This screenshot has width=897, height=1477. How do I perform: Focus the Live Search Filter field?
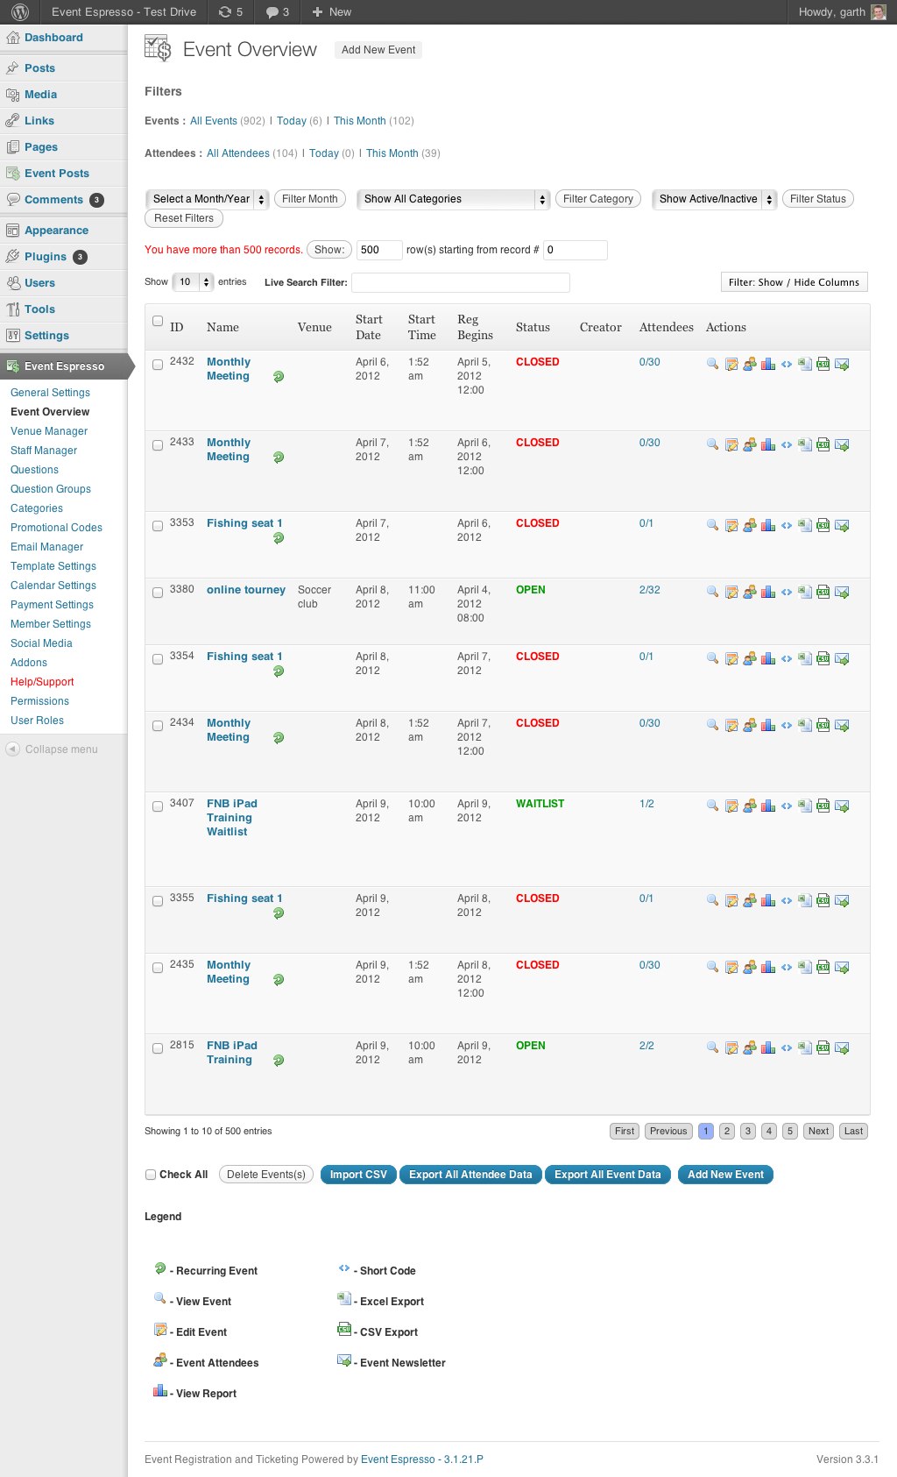[461, 282]
